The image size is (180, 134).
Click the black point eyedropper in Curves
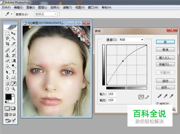(159, 96)
